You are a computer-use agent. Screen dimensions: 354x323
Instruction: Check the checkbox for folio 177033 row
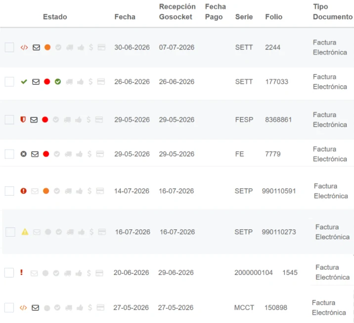(x=9, y=82)
